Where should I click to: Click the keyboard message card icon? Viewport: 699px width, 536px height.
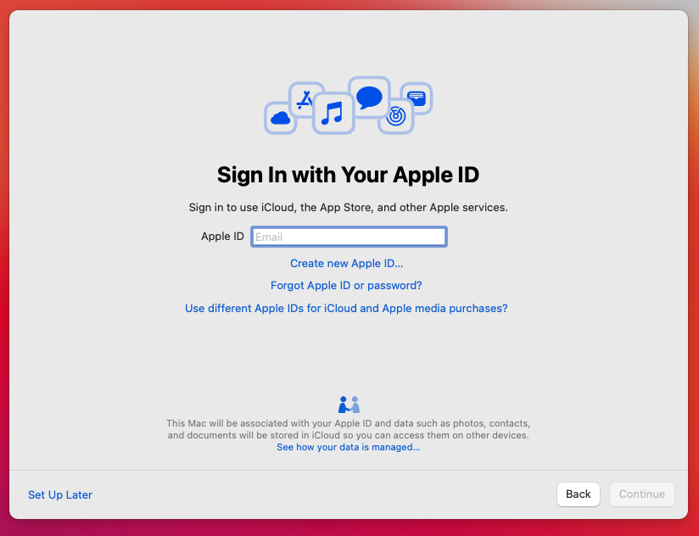(x=417, y=98)
